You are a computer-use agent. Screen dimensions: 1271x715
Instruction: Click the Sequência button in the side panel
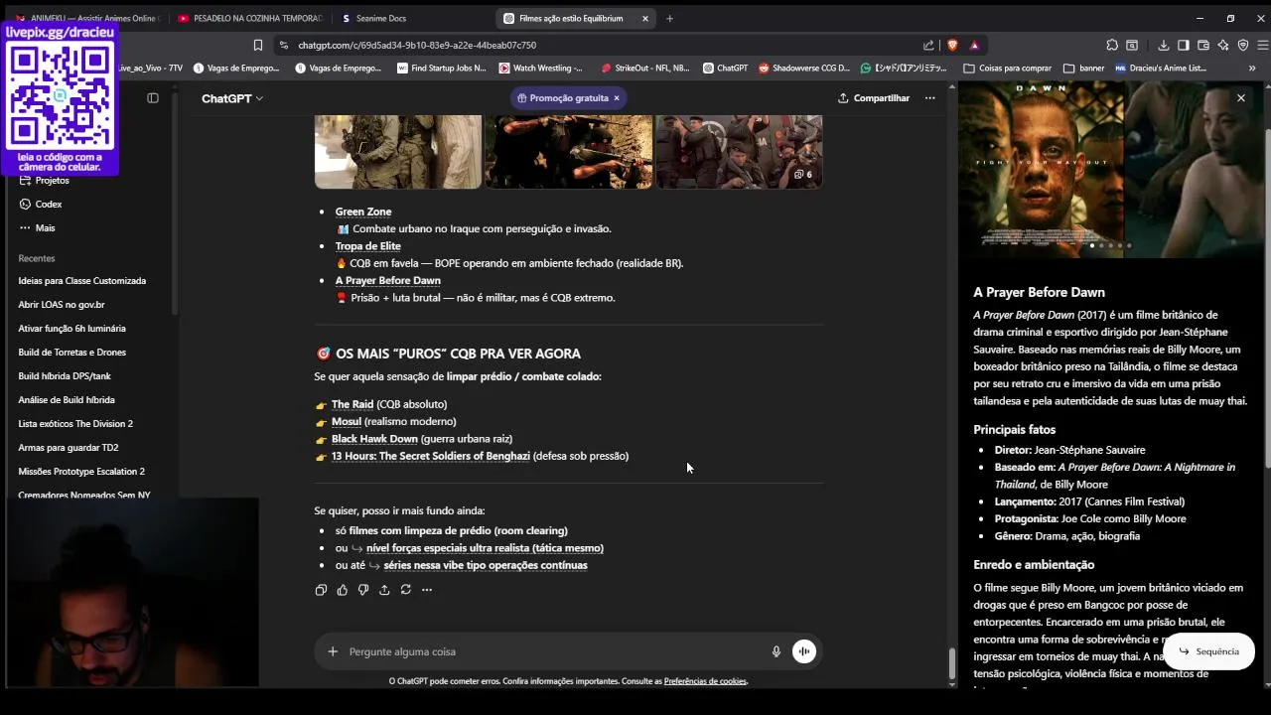[1208, 651]
